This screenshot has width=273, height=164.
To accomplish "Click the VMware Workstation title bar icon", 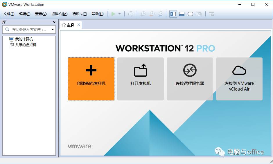I will click(x=5, y=5).
